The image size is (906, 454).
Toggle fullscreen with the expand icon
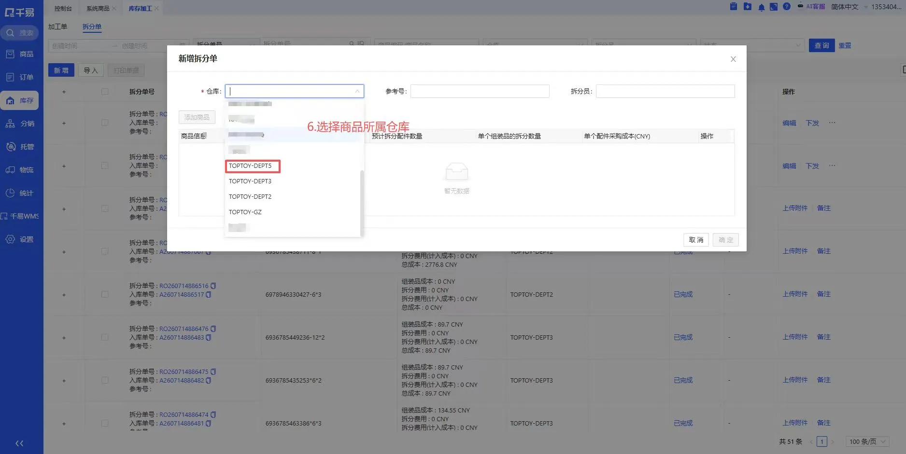774,7
